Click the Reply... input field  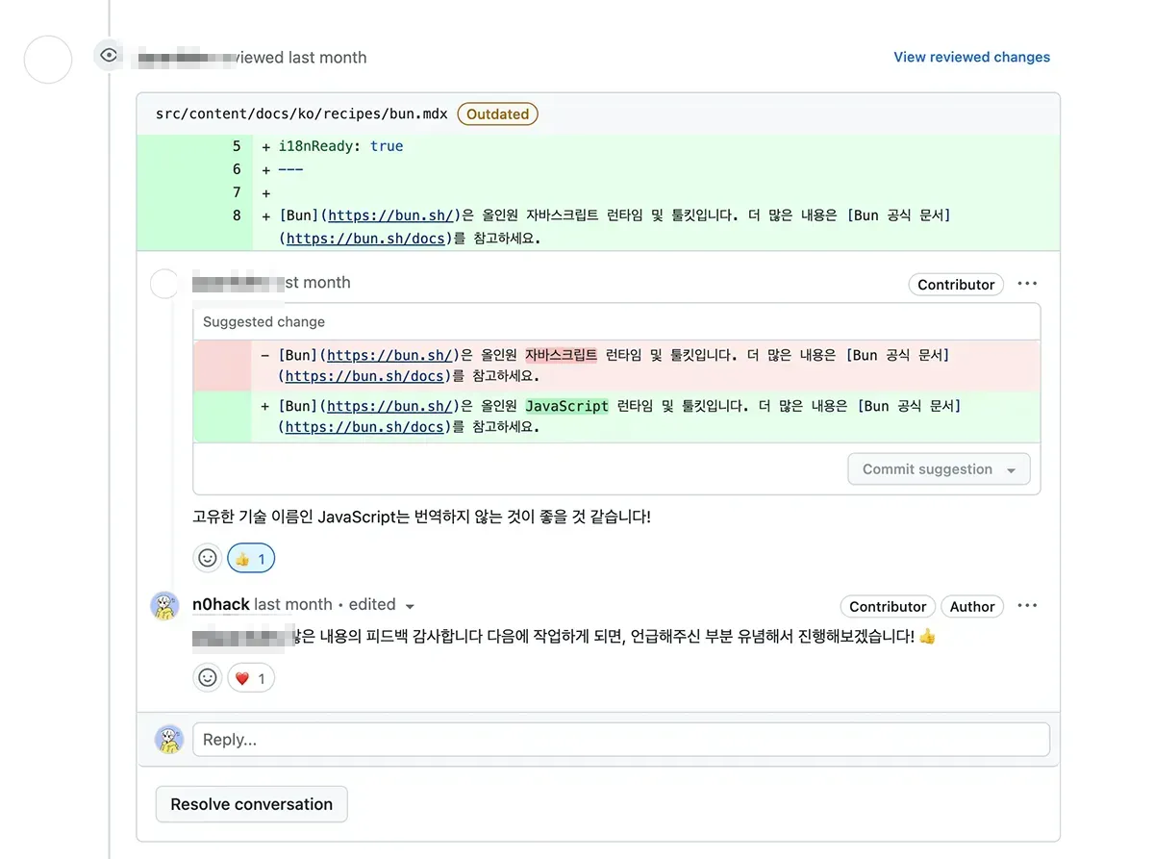pyautogui.click(x=621, y=740)
